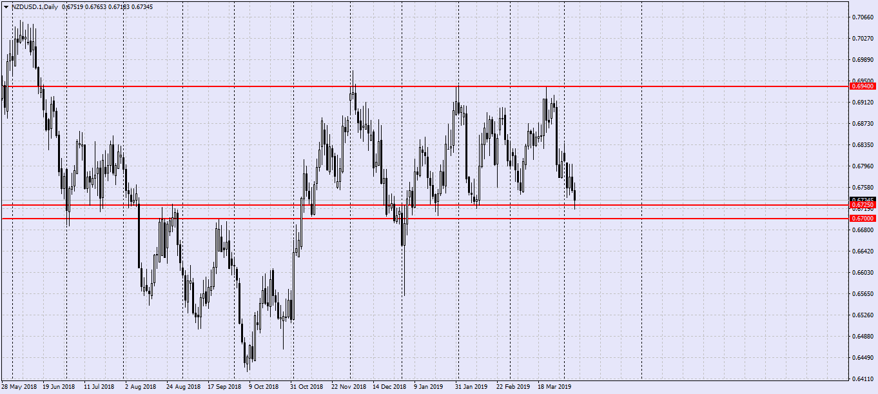The image size is (878, 394).
Task: Click the NZDUSD.1,Daily chart title
Action: [x=34, y=6]
